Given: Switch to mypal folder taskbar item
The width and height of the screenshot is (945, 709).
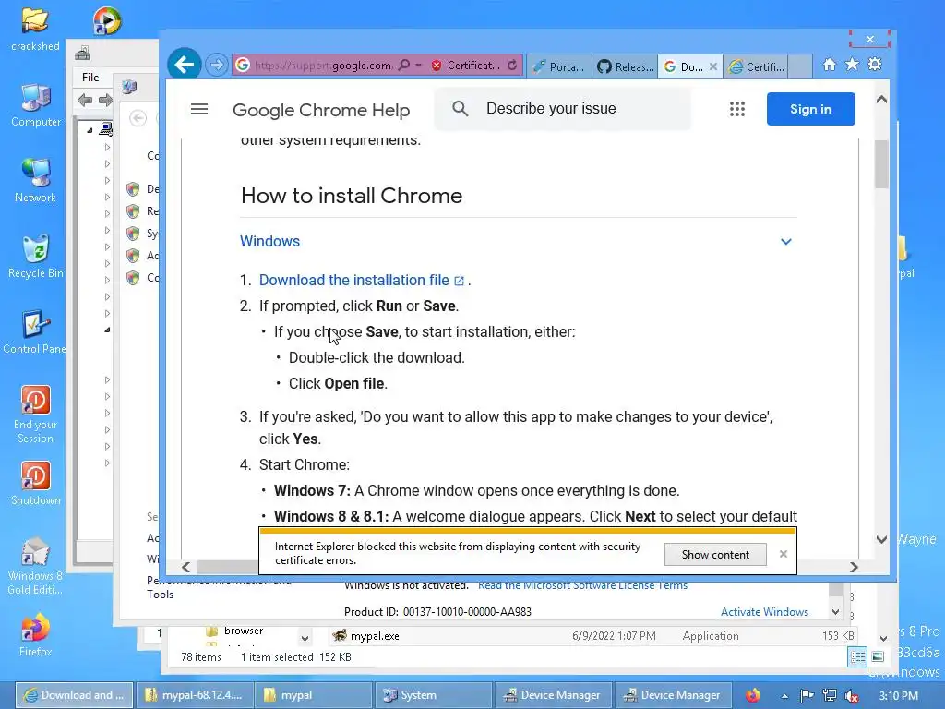Looking at the screenshot, I should tap(312, 695).
